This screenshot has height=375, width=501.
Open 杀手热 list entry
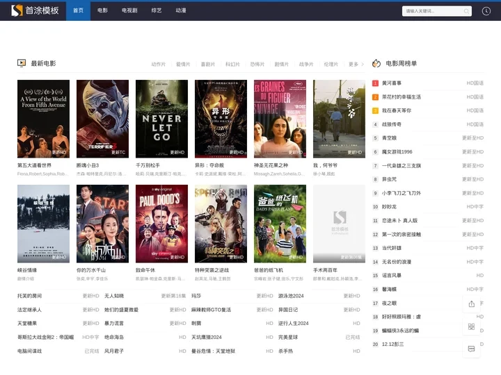tap(285, 351)
